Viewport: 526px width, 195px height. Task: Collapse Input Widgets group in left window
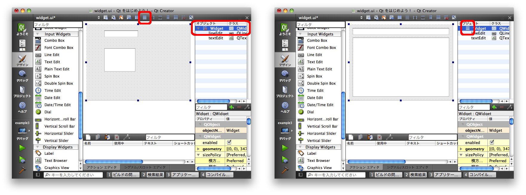[x=38, y=34]
